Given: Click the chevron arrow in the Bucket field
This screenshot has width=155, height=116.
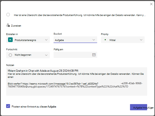Looking at the screenshot, I should coord(94,40).
